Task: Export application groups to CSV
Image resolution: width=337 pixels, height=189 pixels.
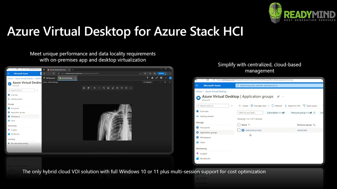Action: [x=293, y=106]
